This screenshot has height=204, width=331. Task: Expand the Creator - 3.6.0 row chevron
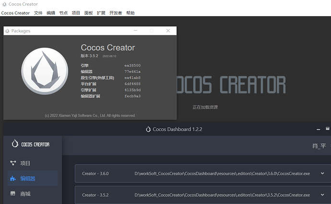(322, 173)
